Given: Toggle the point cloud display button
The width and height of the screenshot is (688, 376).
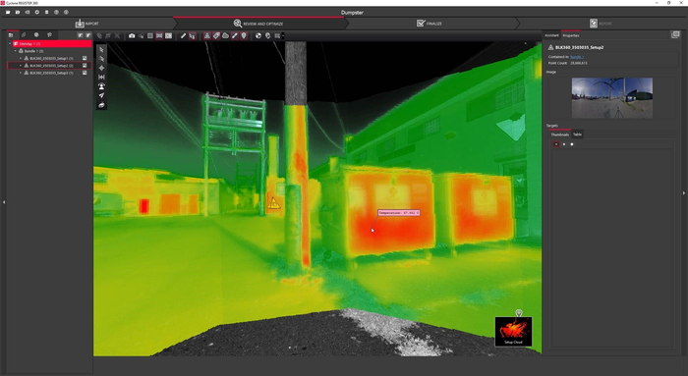Looking at the screenshot, I should point(225,36).
